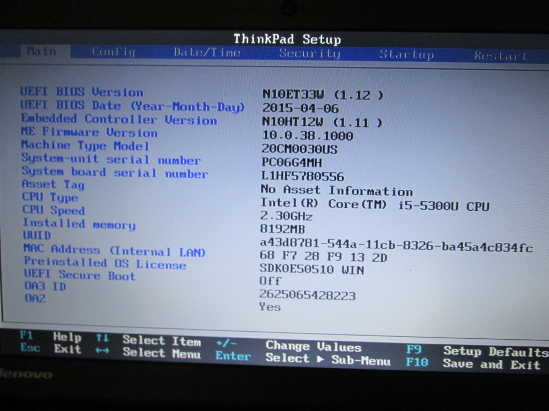Select Embedded Controller Version label
This screenshot has height=411, width=549.
[119, 119]
